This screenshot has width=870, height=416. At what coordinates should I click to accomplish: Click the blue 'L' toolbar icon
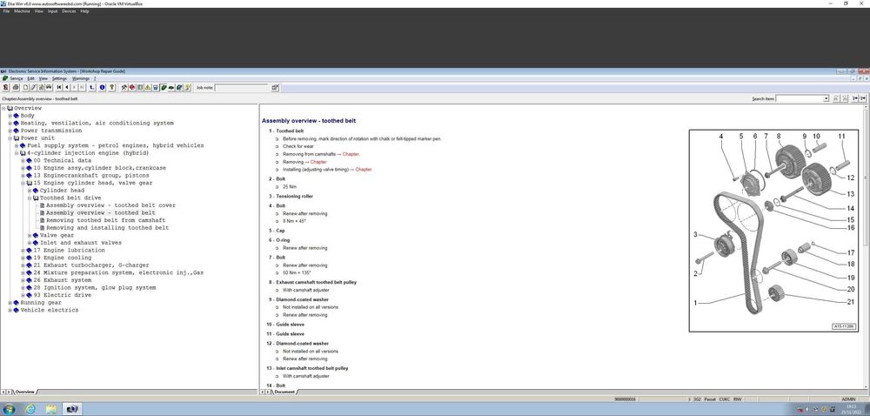(x=92, y=88)
